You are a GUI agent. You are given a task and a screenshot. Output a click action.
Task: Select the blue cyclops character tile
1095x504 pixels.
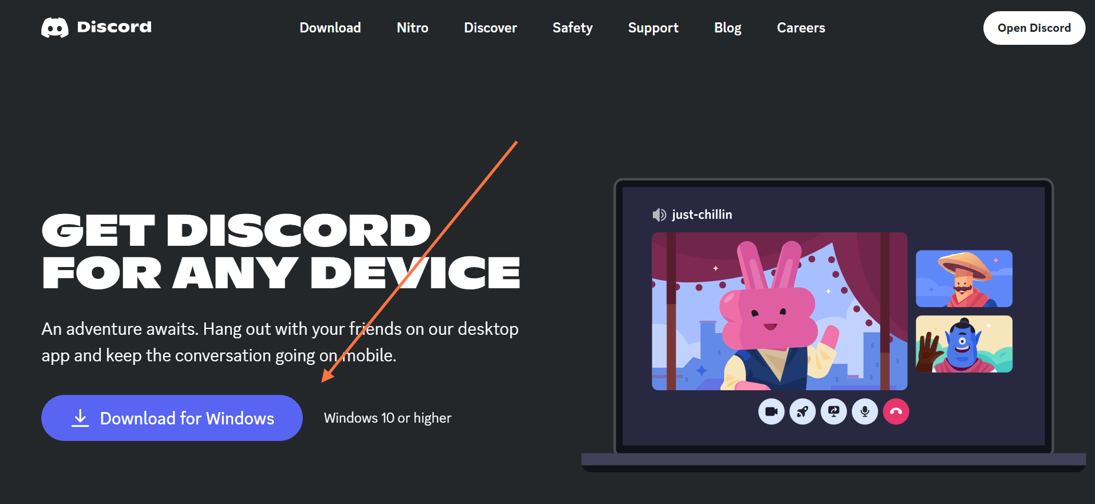pos(964,344)
